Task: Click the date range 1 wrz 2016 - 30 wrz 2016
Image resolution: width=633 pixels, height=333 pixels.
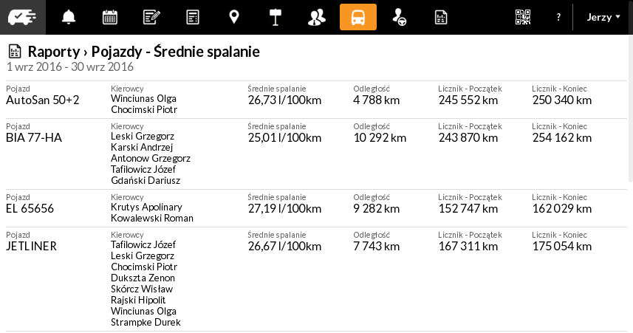Action: pyautogui.click(x=70, y=67)
